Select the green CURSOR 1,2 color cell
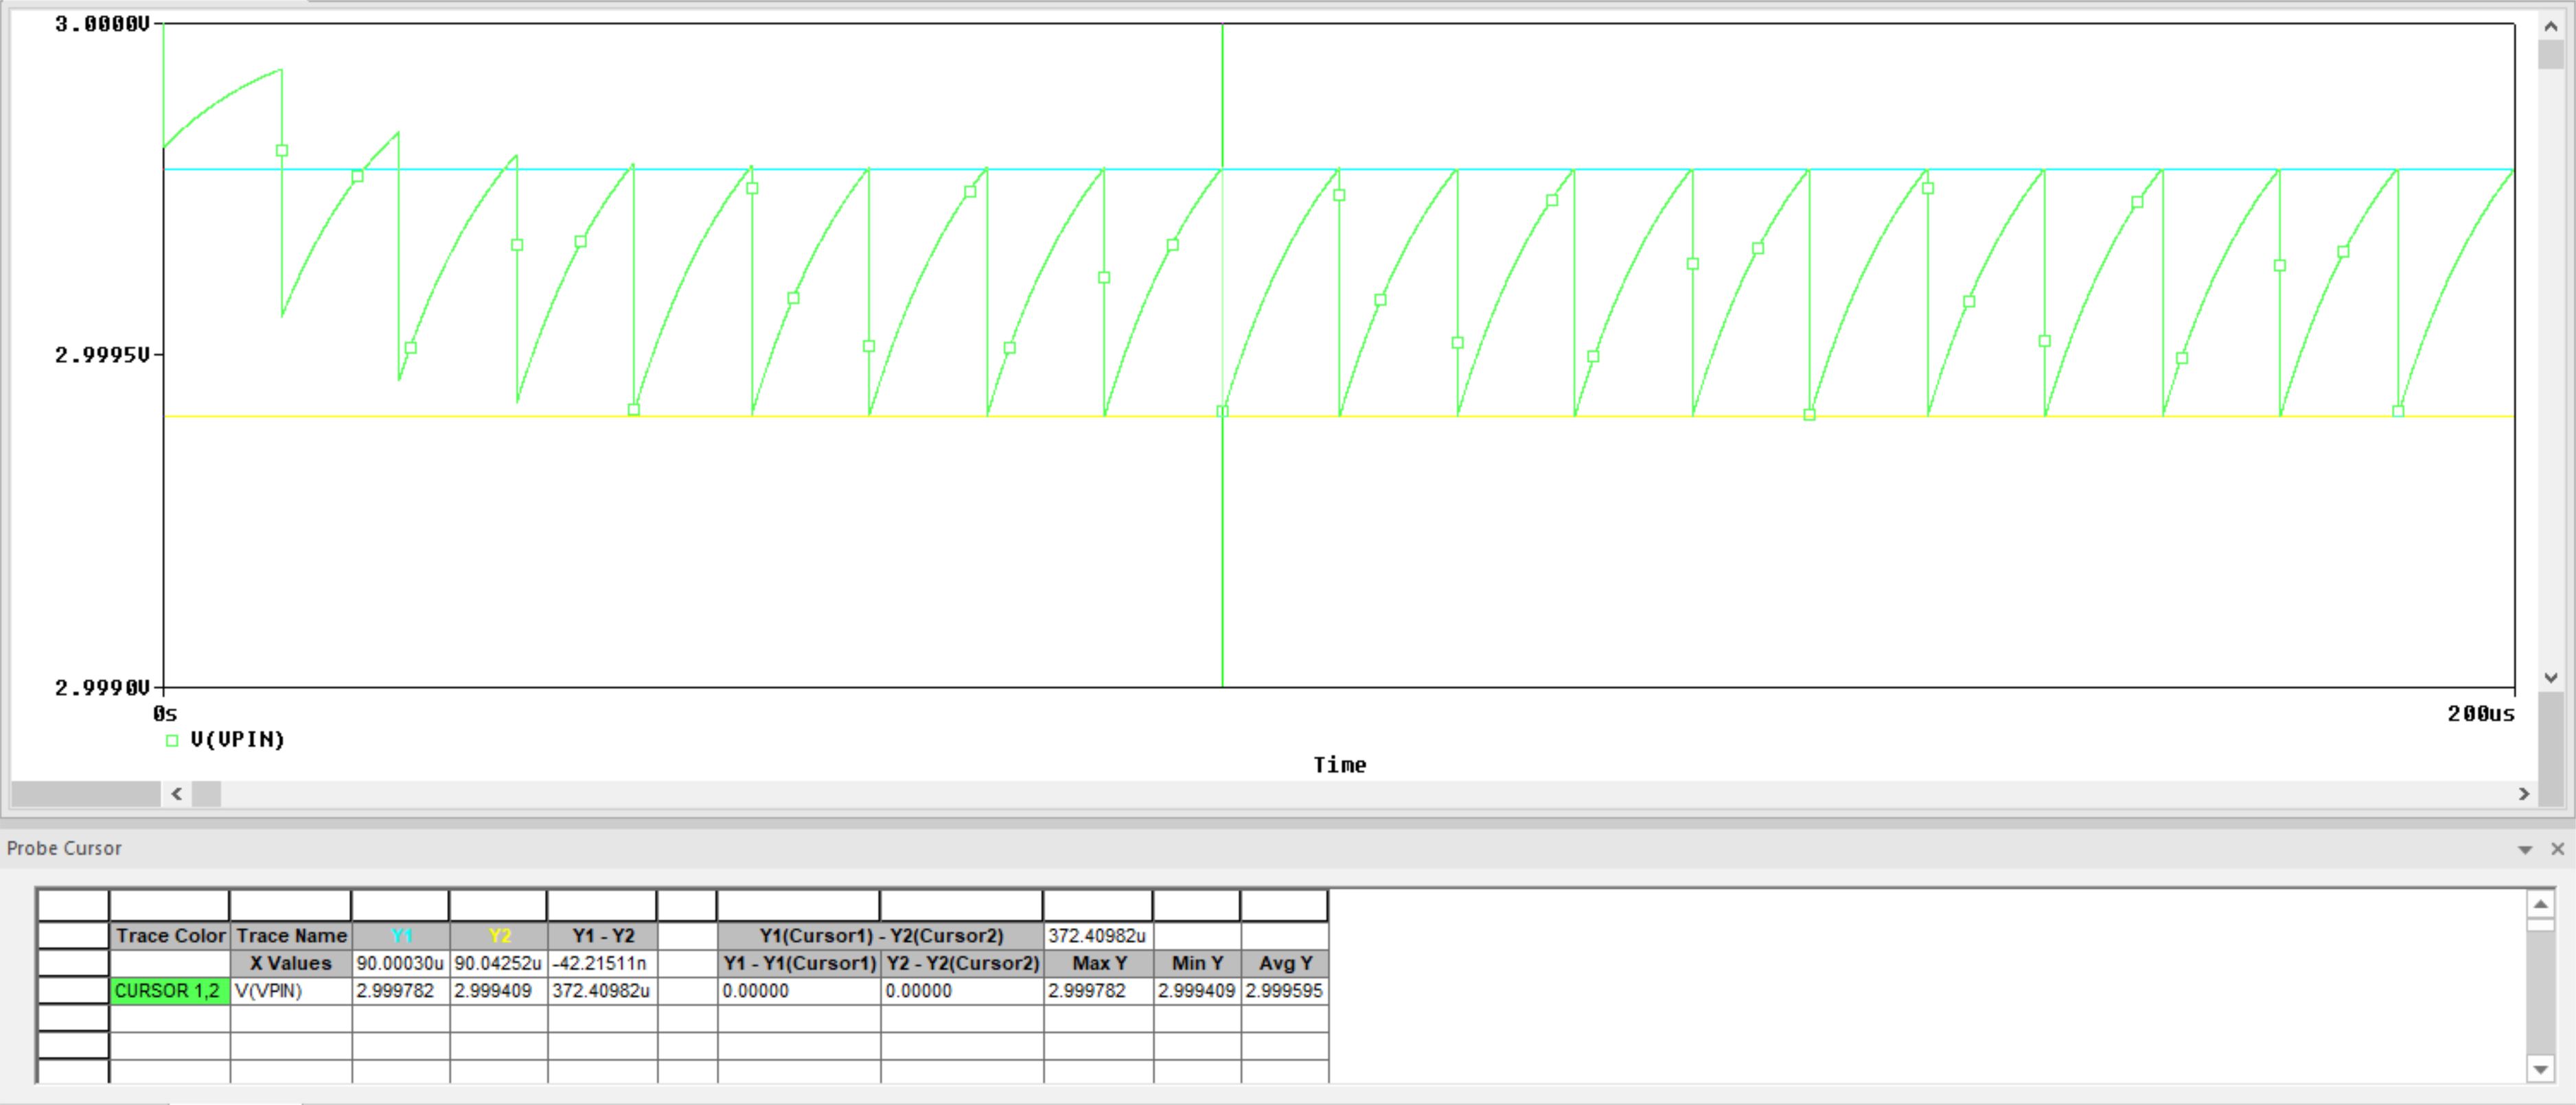The width and height of the screenshot is (2576, 1105). tap(169, 991)
